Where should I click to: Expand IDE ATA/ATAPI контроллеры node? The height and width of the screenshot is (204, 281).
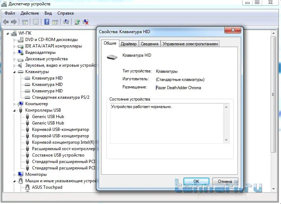14,46
